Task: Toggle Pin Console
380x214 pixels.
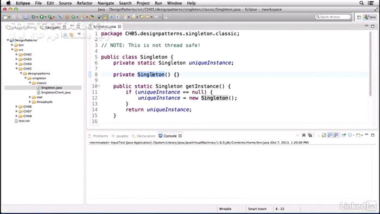Action: pos(344,135)
